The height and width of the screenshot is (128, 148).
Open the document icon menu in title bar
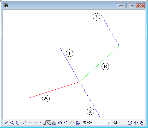[6, 5]
